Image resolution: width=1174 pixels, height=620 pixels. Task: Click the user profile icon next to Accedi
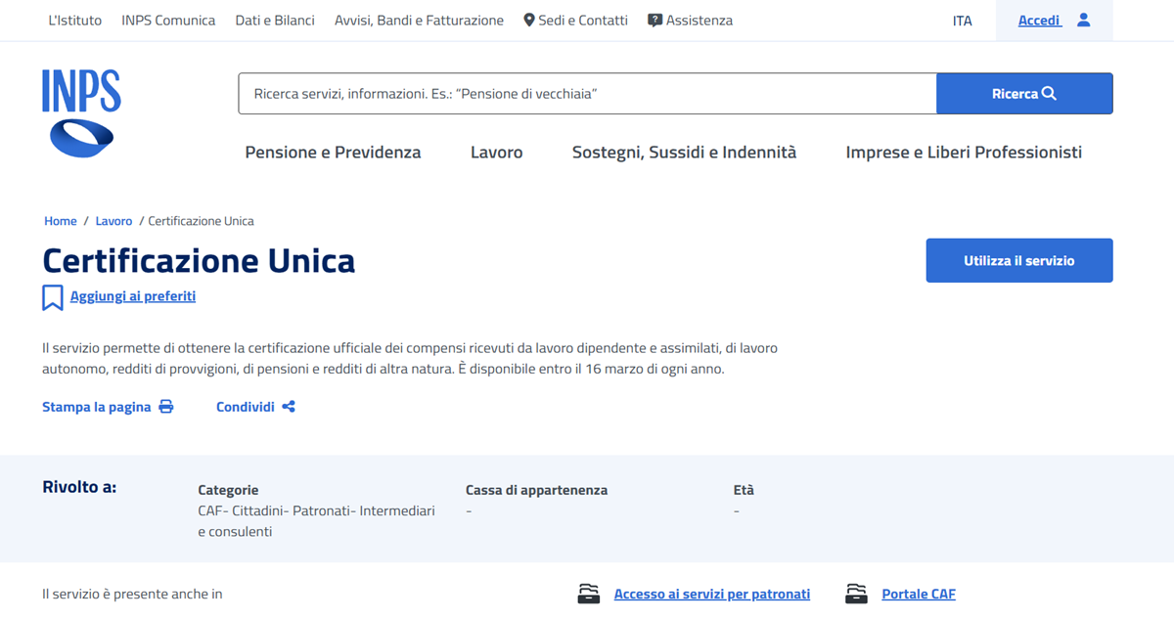pos(1083,20)
